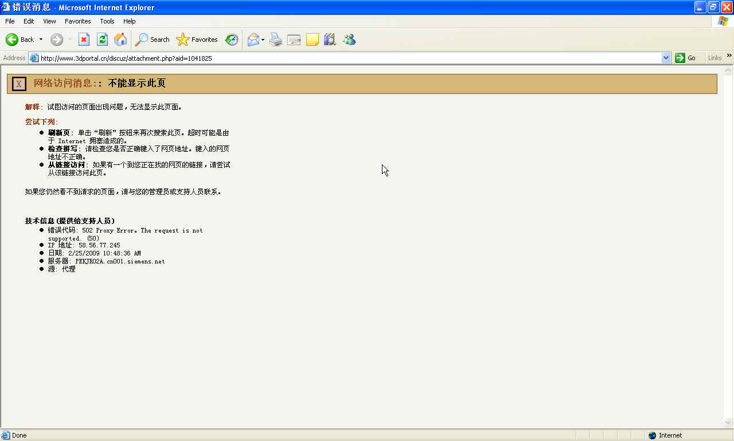Open the Tools menu
This screenshot has height=441, width=734.
(107, 21)
